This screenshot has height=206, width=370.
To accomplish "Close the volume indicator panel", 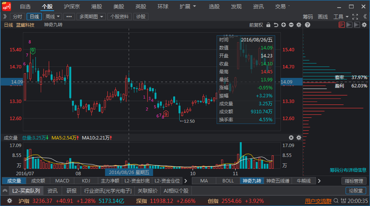I will pyautogui.click(x=291, y=138).
